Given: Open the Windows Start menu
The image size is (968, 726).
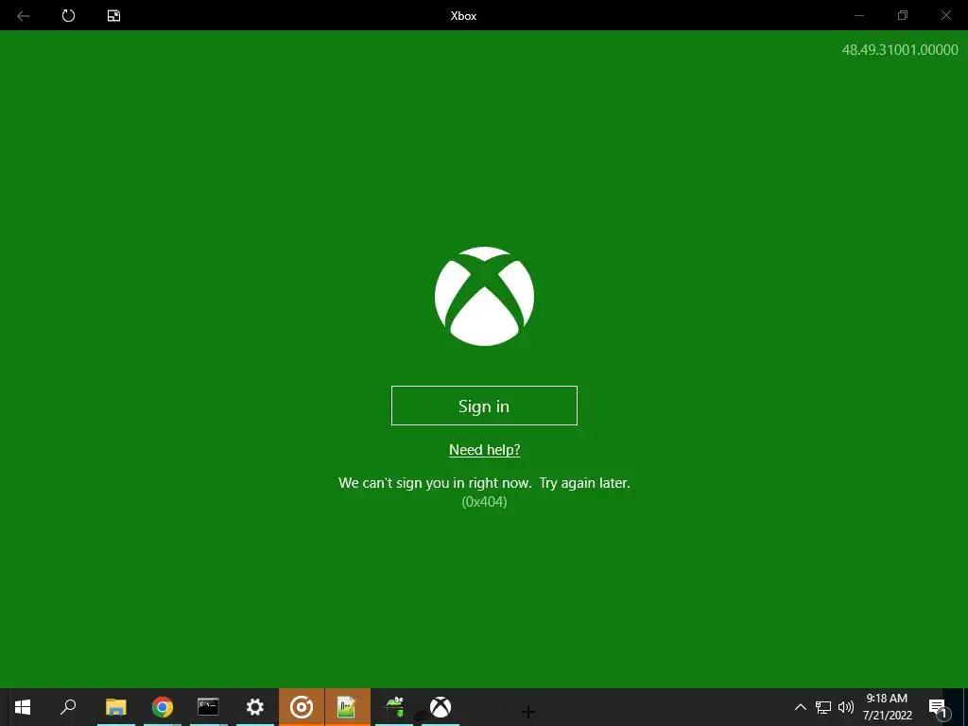Looking at the screenshot, I should 23,707.
